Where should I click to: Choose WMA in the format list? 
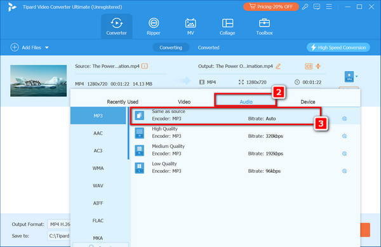click(x=98, y=168)
